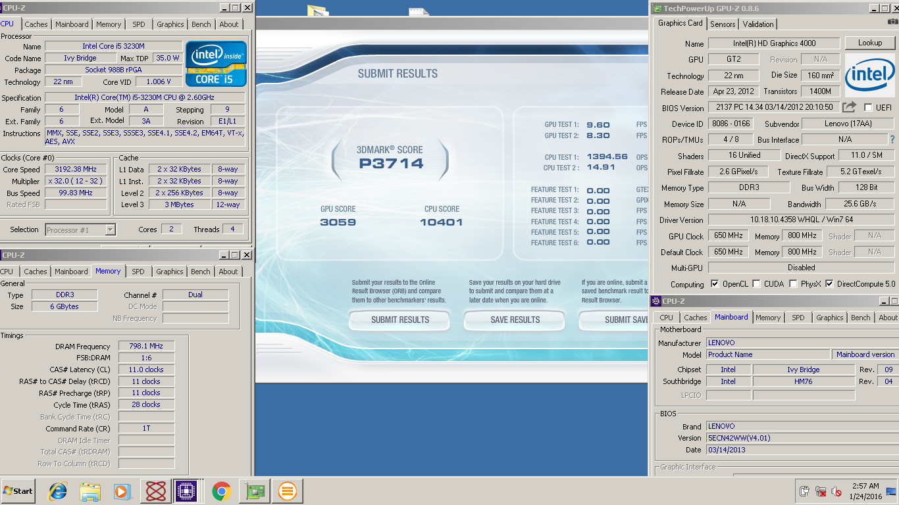Click the share BIOS icon in GPU-Z
Viewport: 899px width, 505px height.
[x=850, y=107]
